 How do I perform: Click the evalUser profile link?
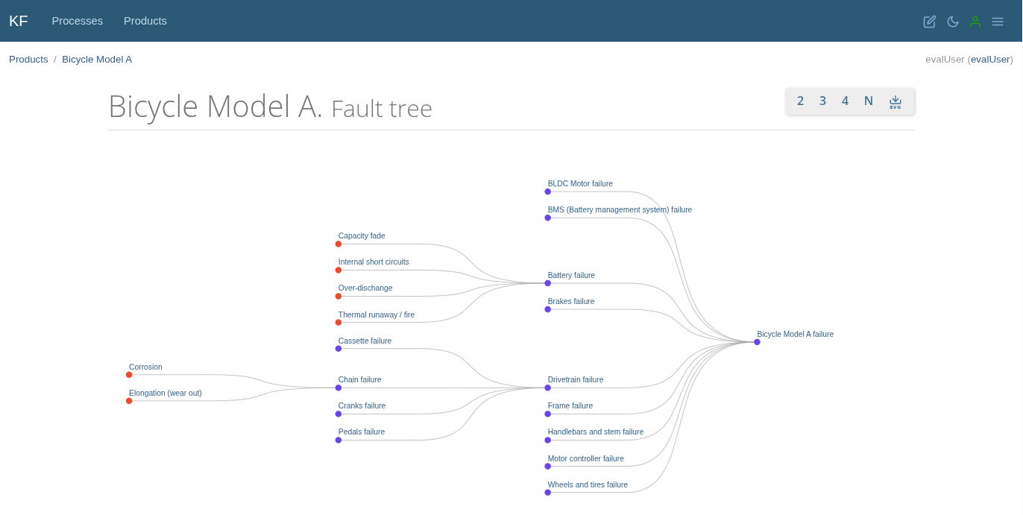pyautogui.click(x=989, y=60)
